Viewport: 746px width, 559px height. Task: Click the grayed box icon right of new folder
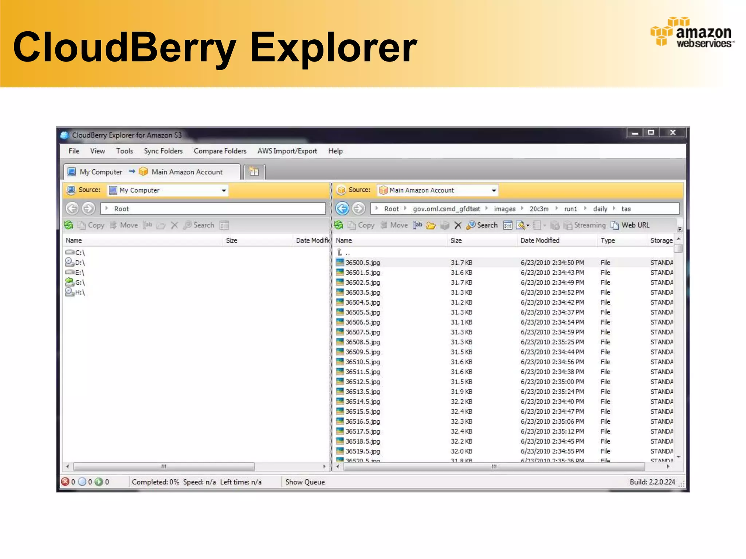coord(445,226)
